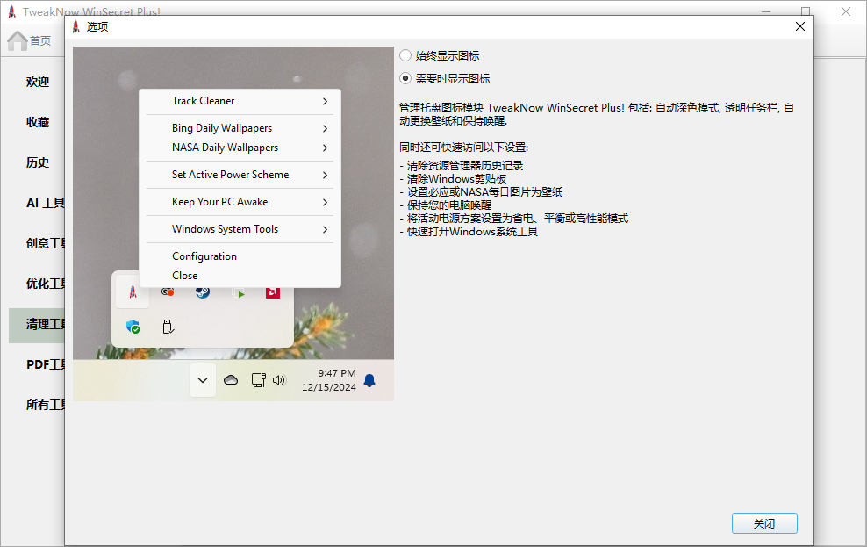
Task: Click the Steam tray icon
Action: click(203, 292)
